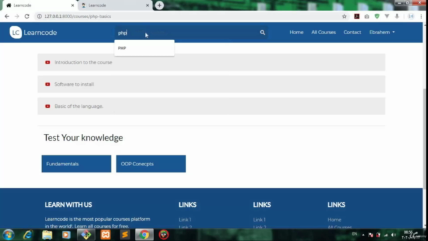Open the Chrome three-dot menu
The image size is (428, 241).
tap(421, 16)
